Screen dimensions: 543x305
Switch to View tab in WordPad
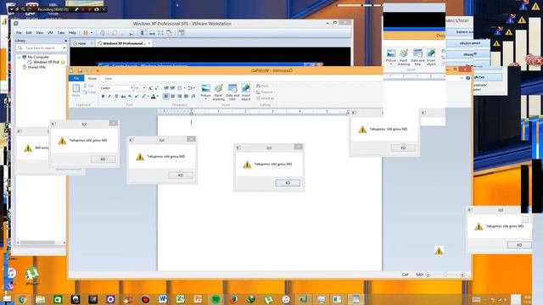pos(109,79)
